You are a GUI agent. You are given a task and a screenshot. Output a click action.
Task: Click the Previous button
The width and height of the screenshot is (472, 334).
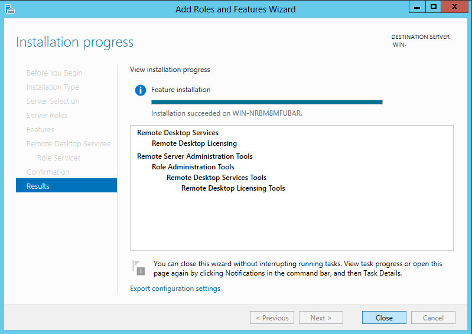(272, 317)
